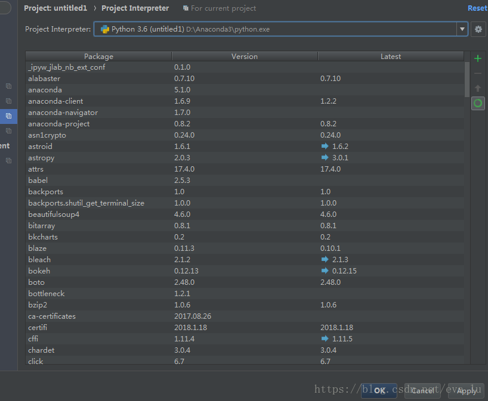Image resolution: width=488 pixels, height=401 pixels.
Task: Click the package list vertical scrollbar
Action: 467,80
